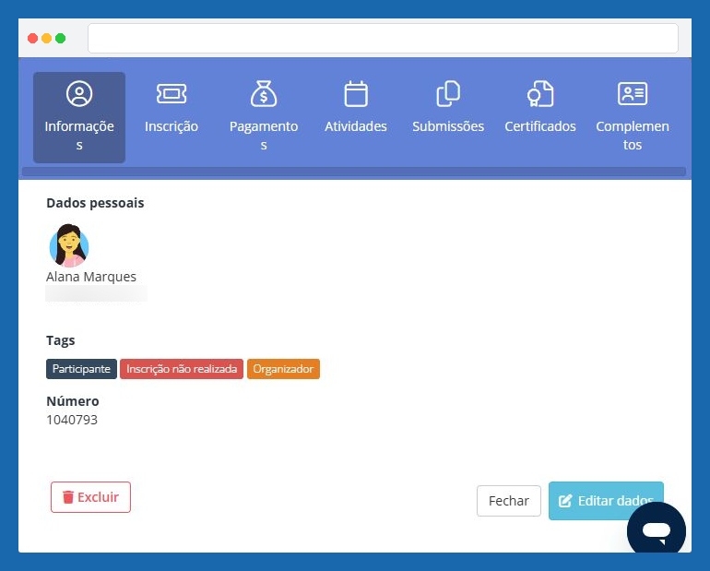Switch to the Inscrição tab

pos(172,117)
